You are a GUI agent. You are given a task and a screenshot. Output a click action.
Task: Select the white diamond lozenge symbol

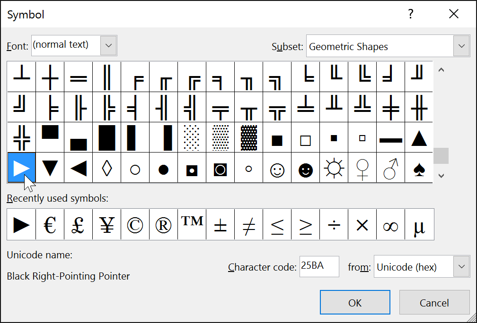[106, 168]
